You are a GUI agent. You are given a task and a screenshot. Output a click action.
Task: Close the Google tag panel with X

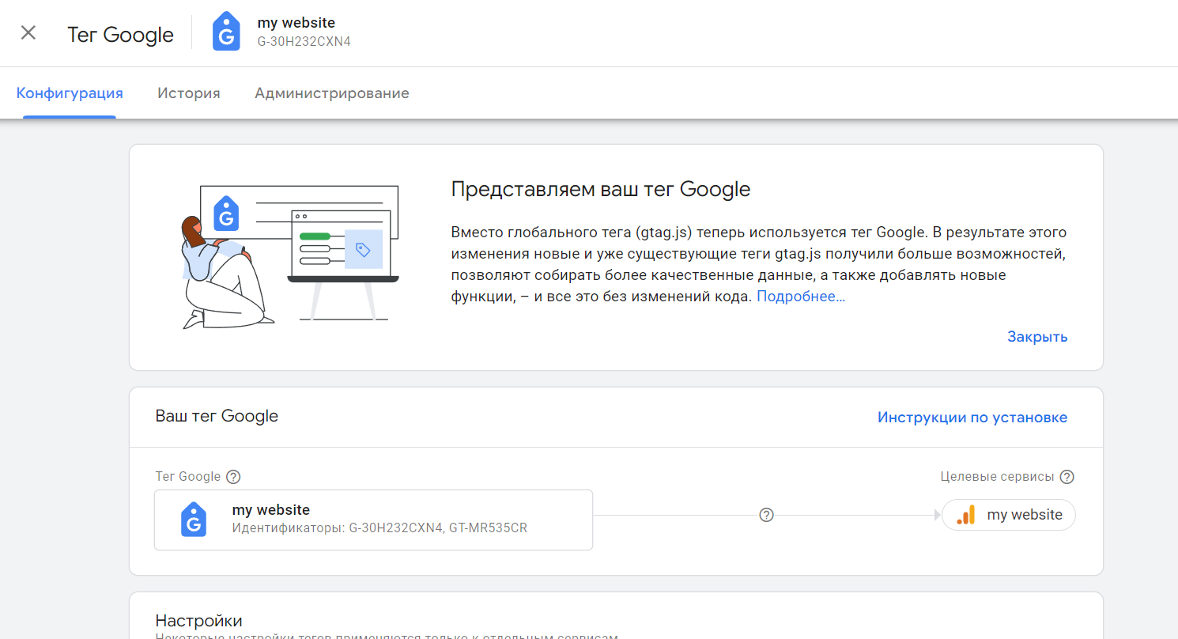tap(28, 33)
